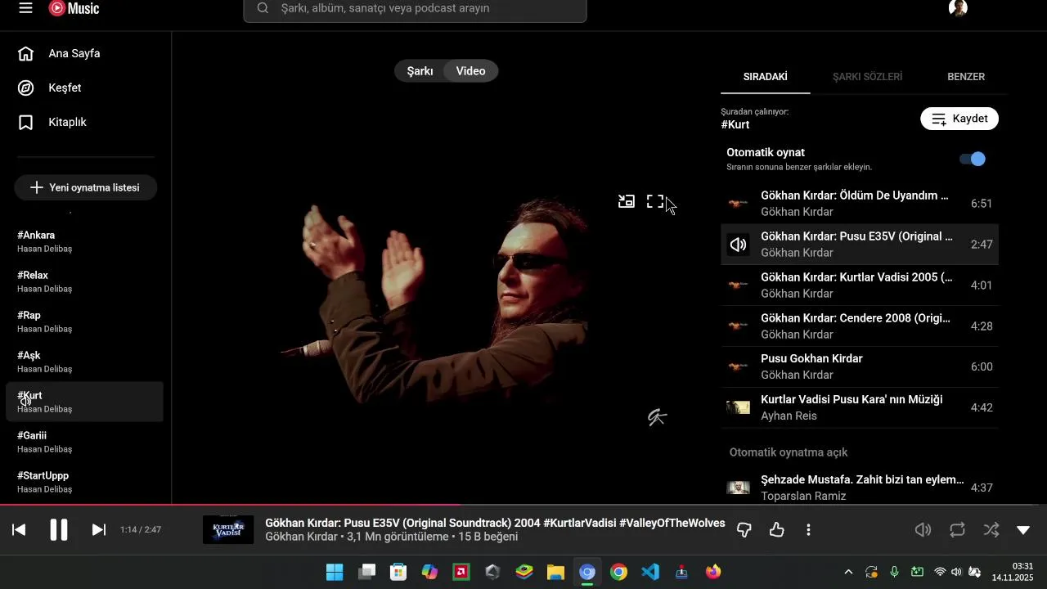The height and width of the screenshot is (589, 1047).
Task: Play Şehzade Mustafa autoplay suggestion
Action: [x=860, y=488]
